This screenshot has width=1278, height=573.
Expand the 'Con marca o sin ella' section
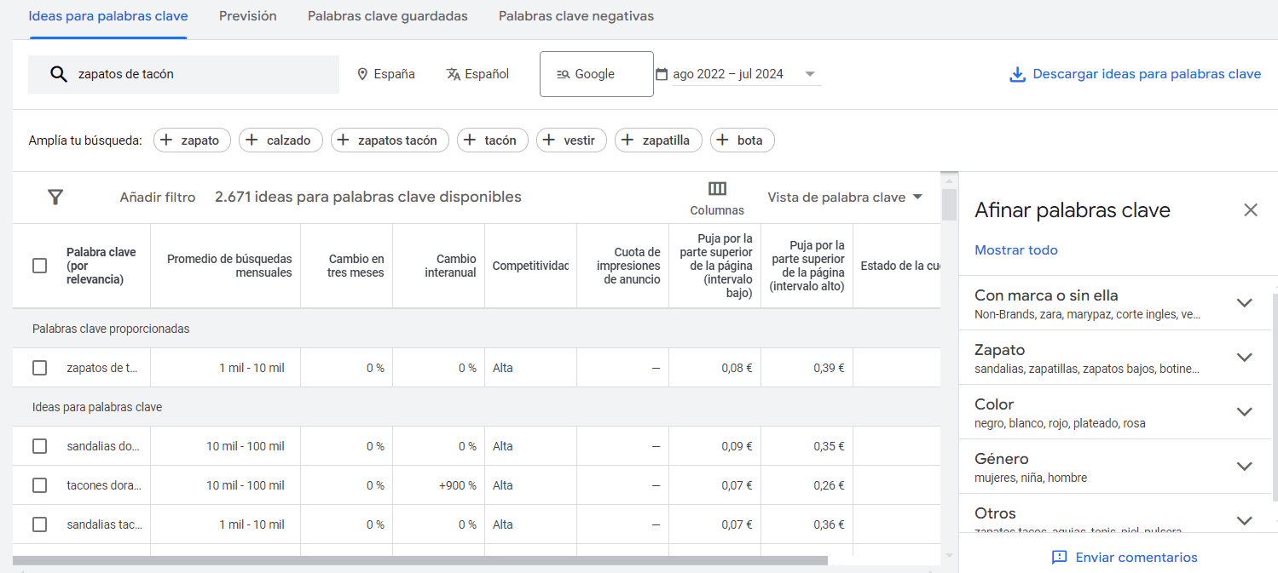1244,303
